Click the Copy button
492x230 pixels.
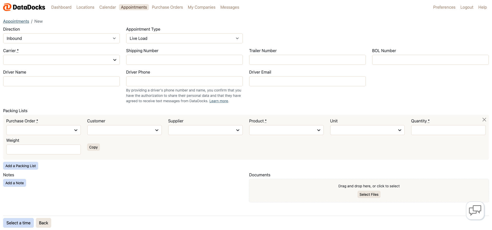[x=94, y=147]
